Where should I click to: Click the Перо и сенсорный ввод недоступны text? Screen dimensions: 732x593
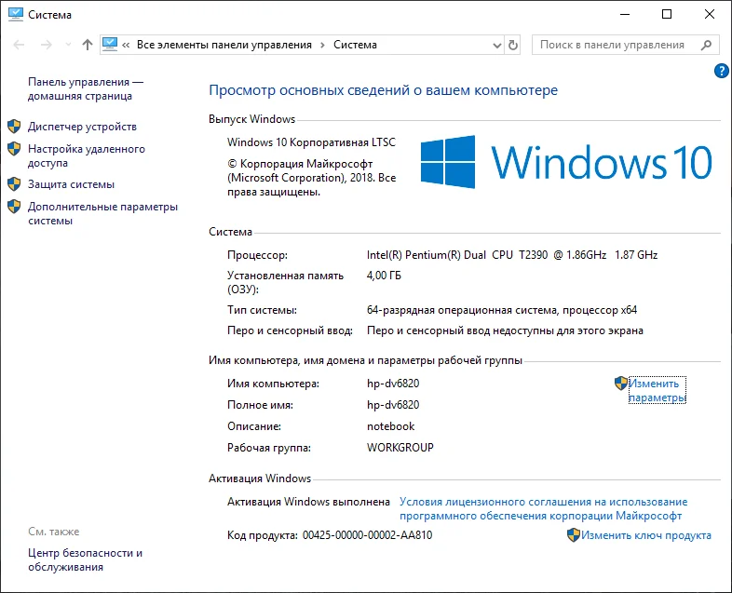click(x=505, y=330)
